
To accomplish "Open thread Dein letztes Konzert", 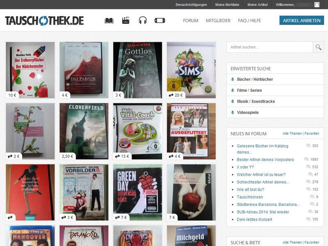I will click(x=255, y=219).
